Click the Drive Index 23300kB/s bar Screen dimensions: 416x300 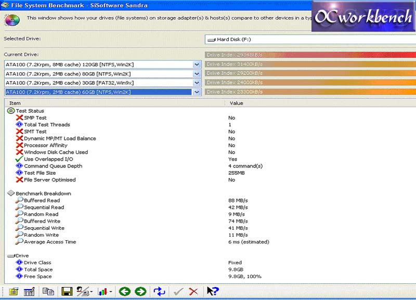click(x=310, y=92)
